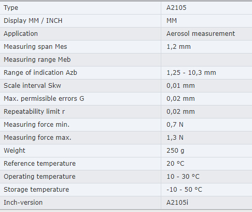Select the 0,7 N measuring force value

pyautogui.click(x=175, y=125)
